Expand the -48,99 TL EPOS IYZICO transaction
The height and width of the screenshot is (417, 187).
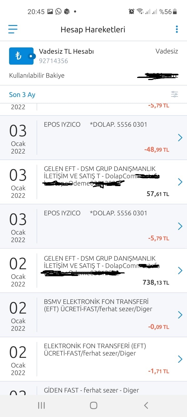click(94, 138)
